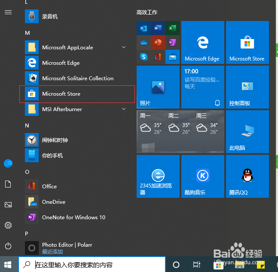Open Word in Office tile folder
The width and height of the screenshot is (278, 272).
(x=158, y=28)
